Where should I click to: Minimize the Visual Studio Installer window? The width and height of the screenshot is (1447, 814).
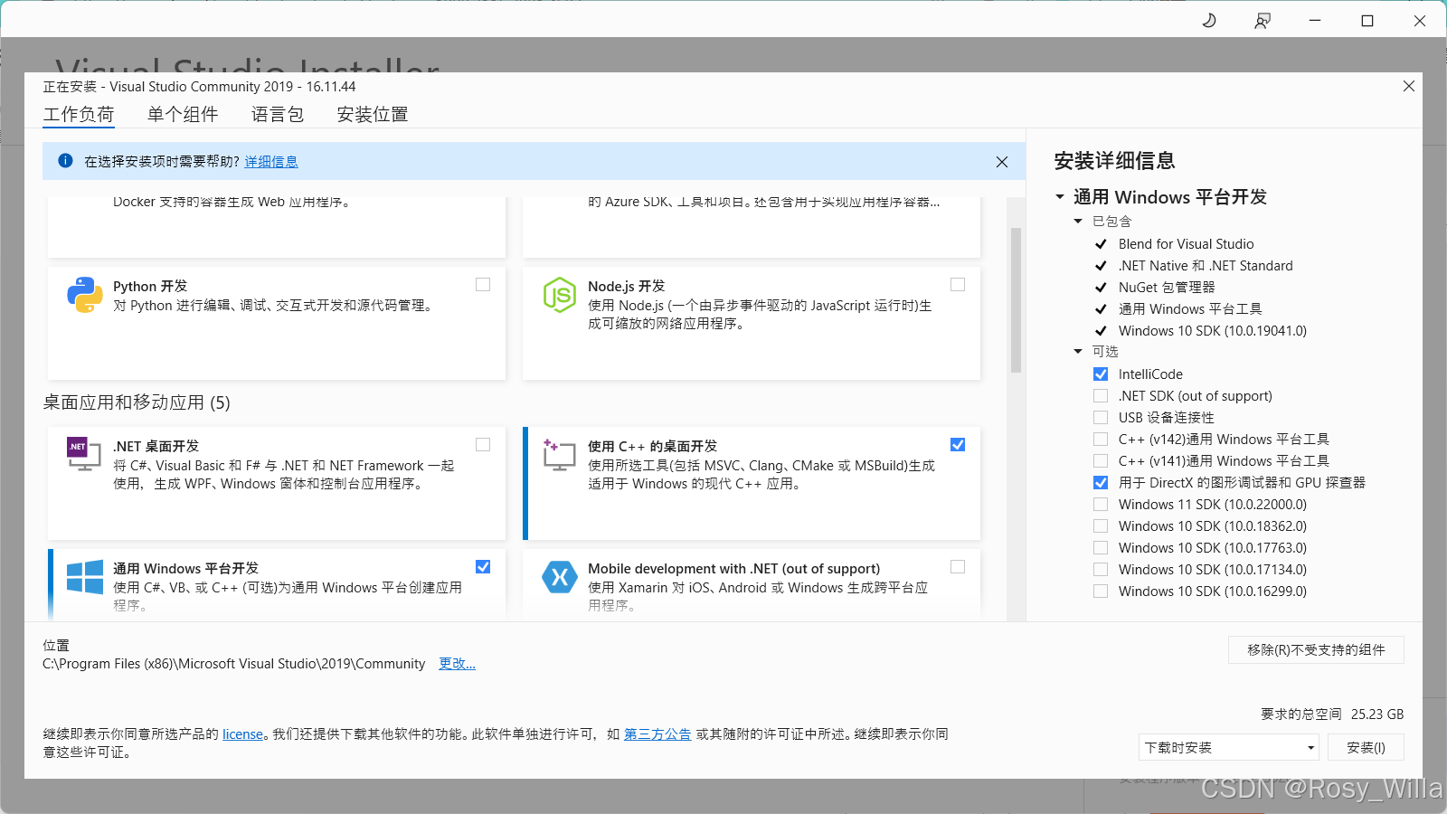point(1315,20)
